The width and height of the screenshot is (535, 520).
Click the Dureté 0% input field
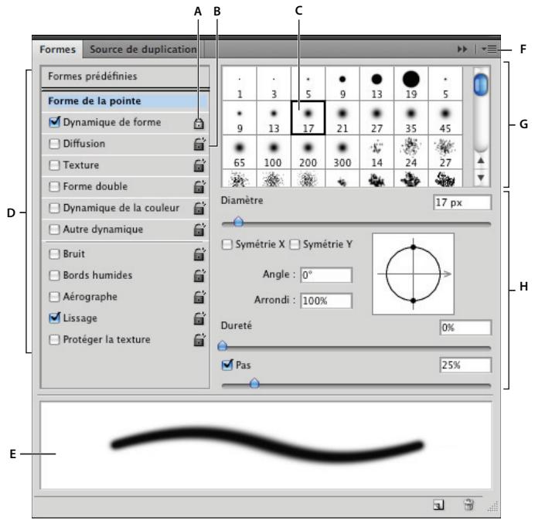(465, 328)
